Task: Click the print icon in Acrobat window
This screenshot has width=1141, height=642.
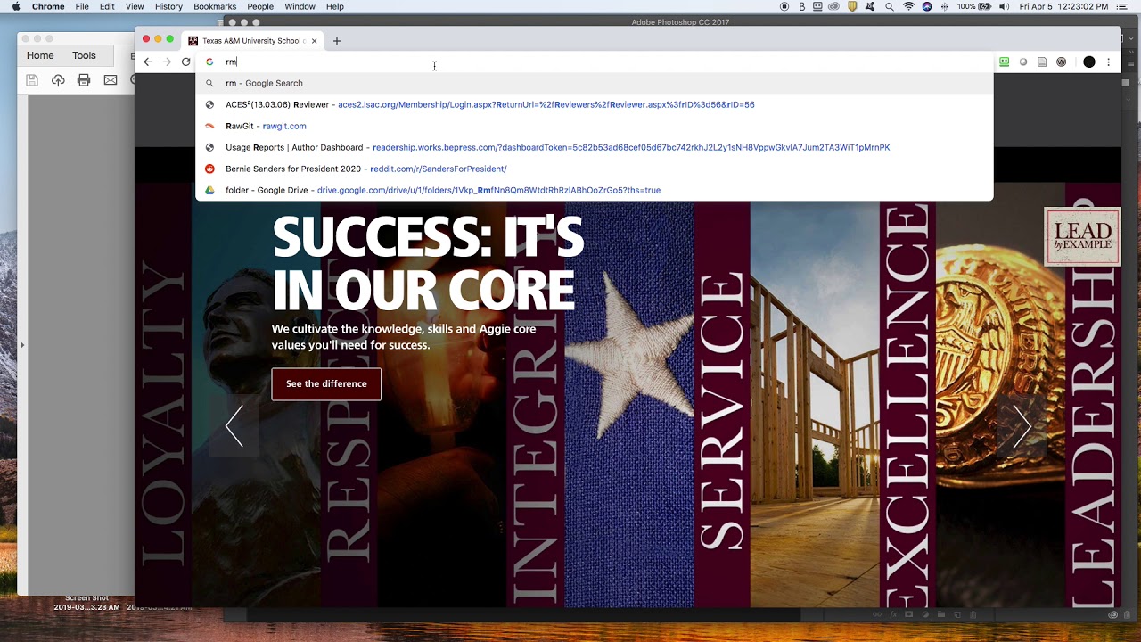Action: 84,80
